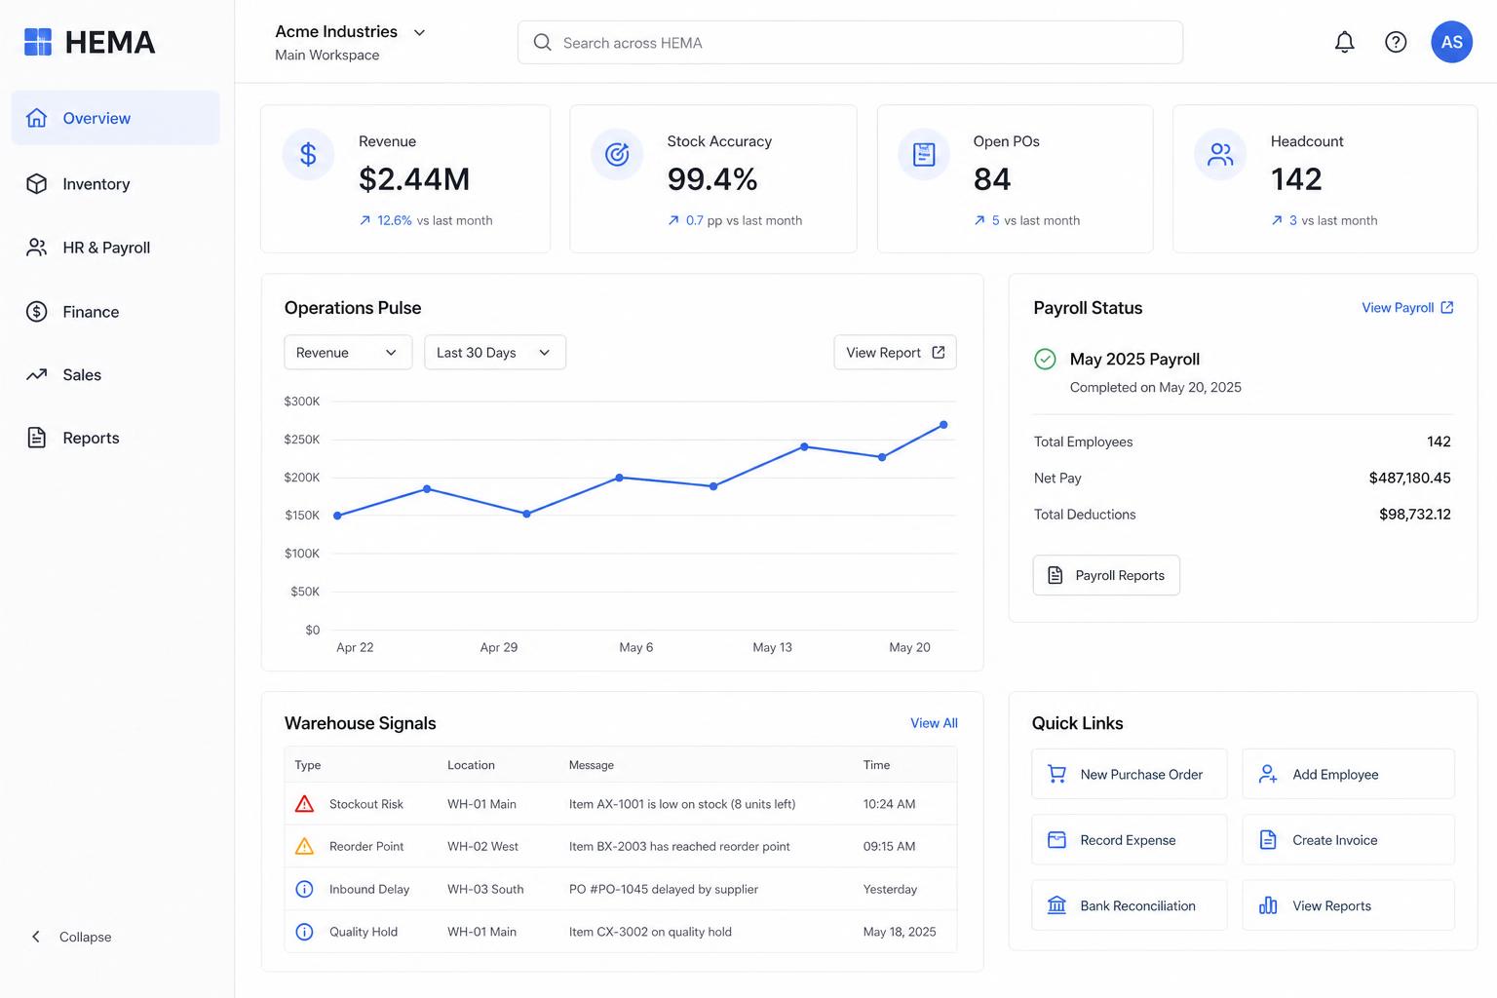The image size is (1497, 998).
Task: Click the Location column header
Action: 471,765
